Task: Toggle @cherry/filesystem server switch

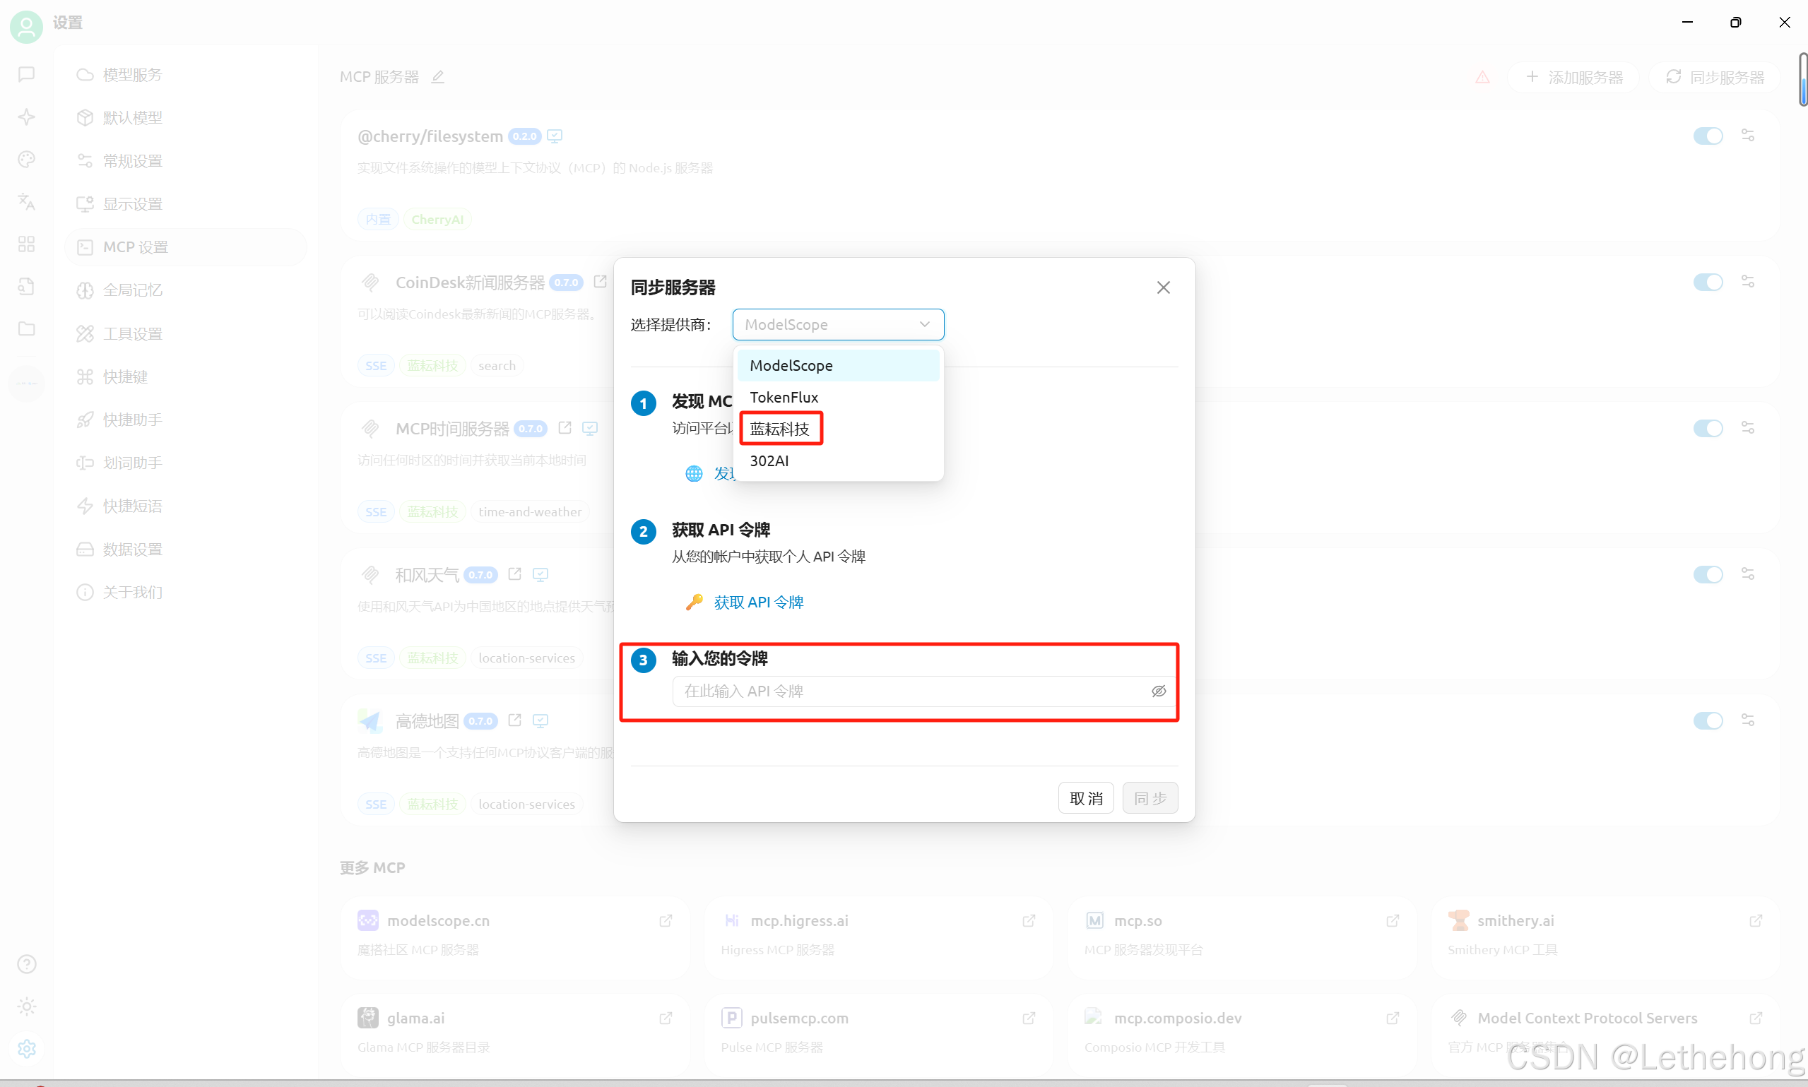Action: 1708,136
